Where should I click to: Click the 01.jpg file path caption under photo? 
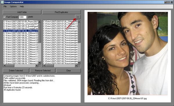[x=128, y=98]
